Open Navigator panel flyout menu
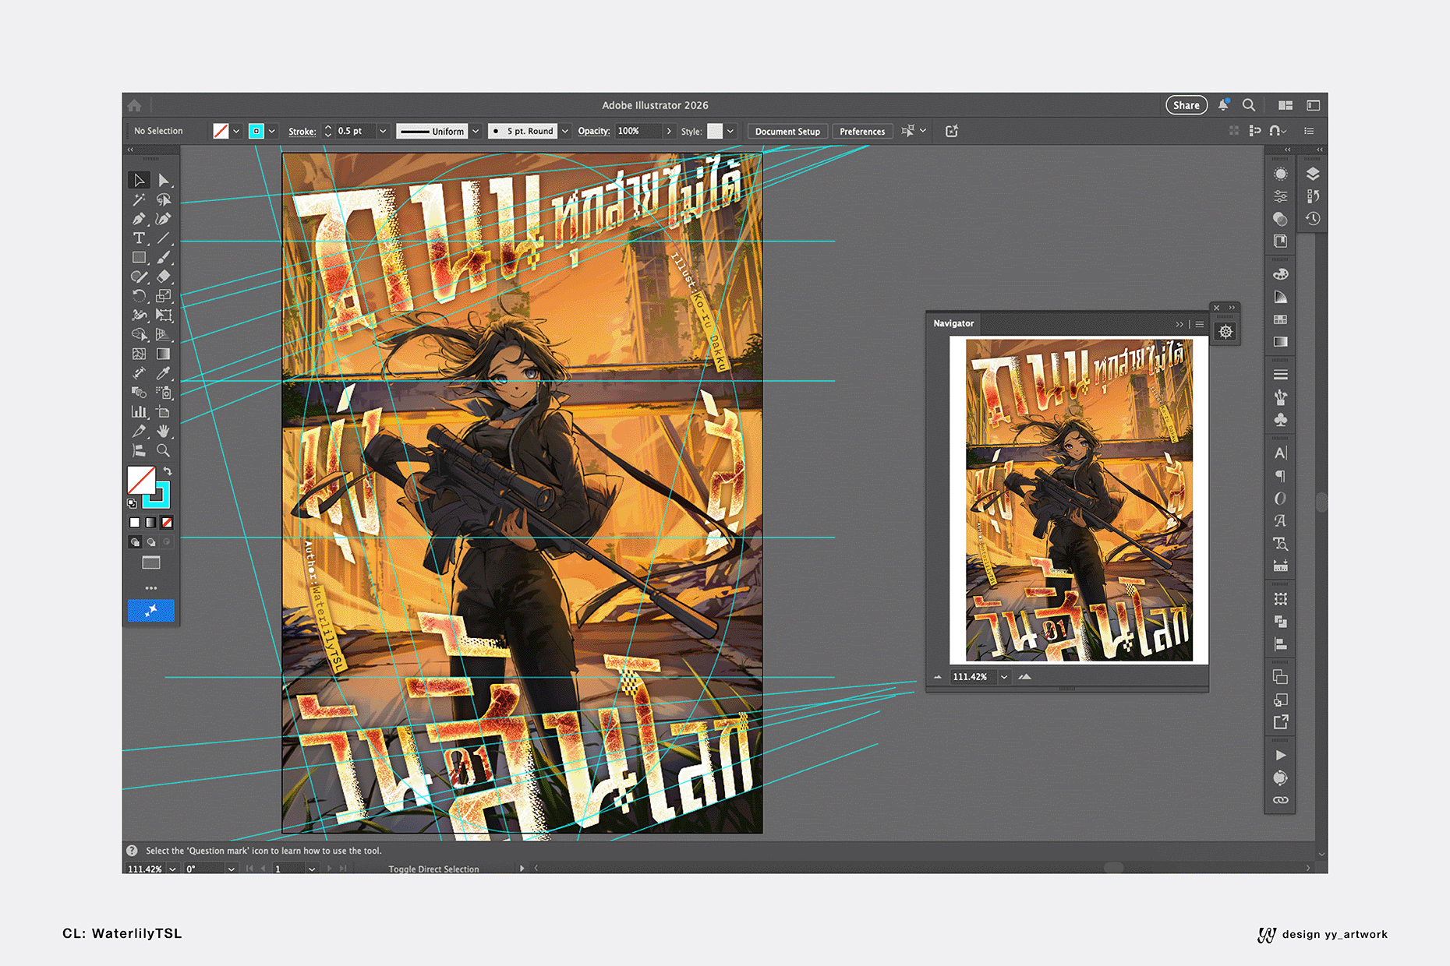This screenshot has width=1450, height=966. [x=1200, y=324]
